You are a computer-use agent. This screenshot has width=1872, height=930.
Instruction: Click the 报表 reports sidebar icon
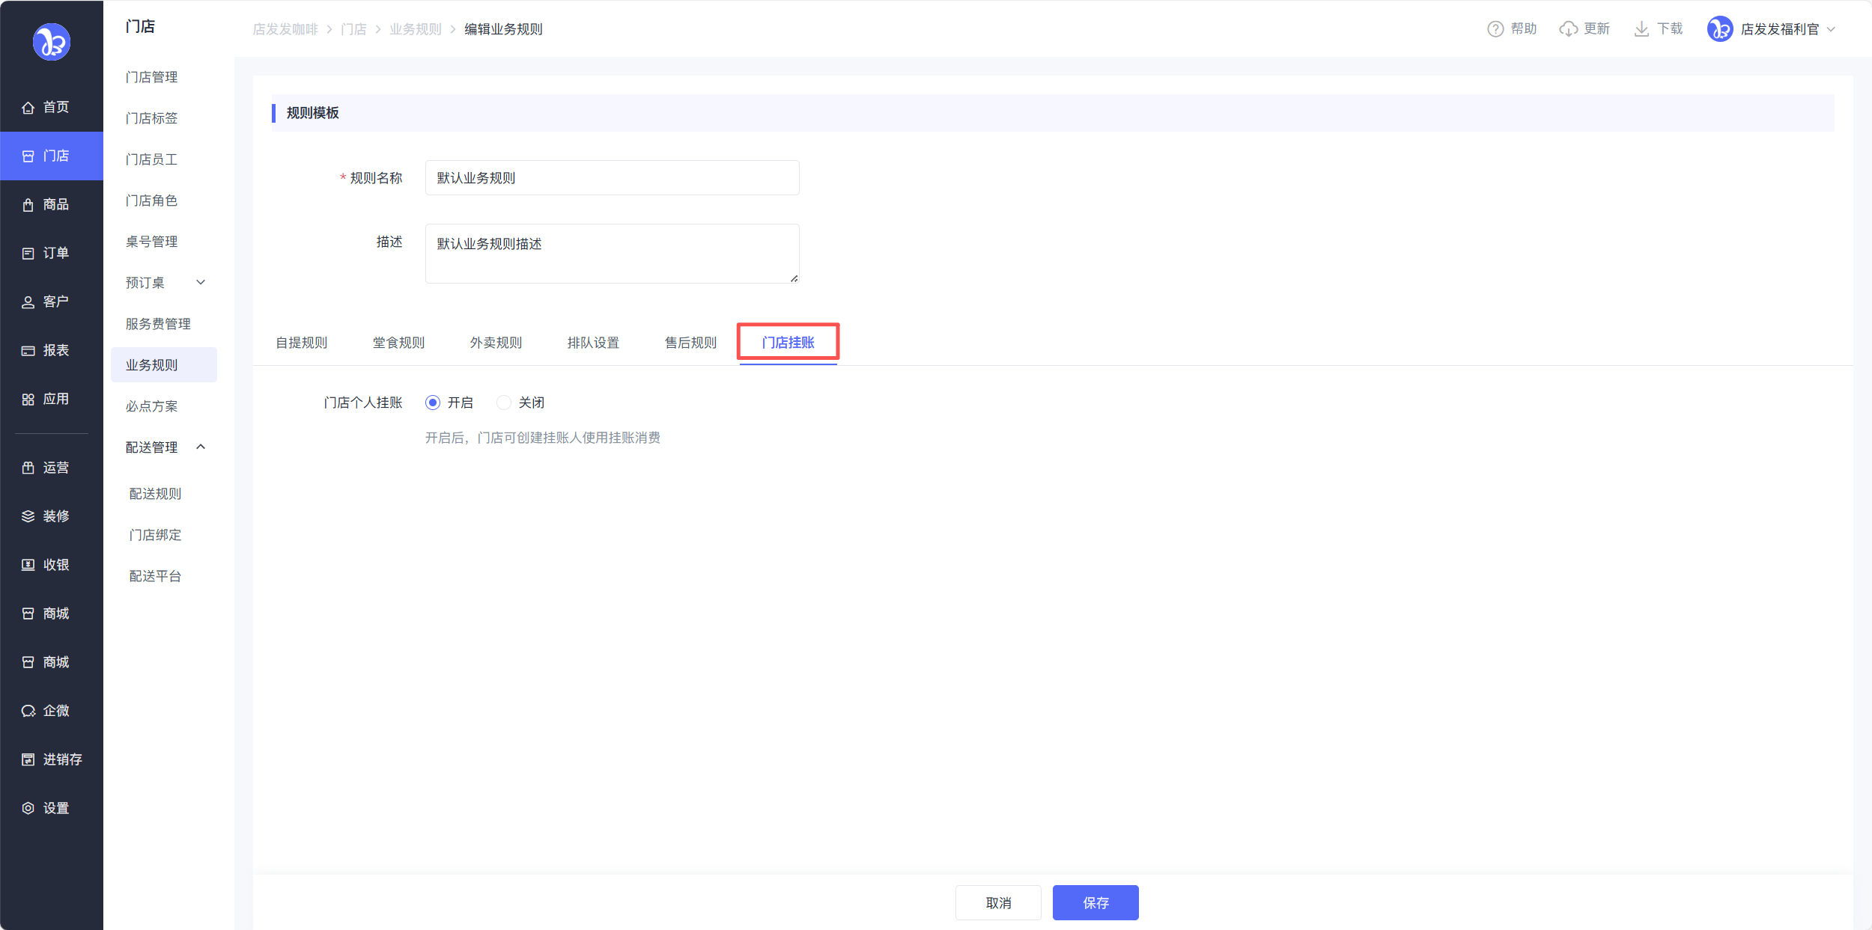click(28, 351)
